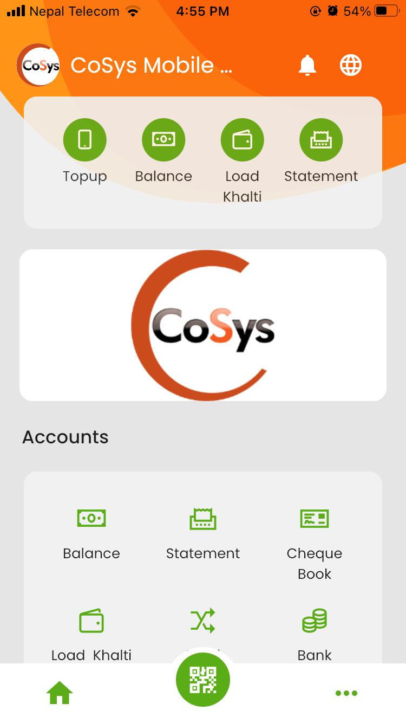Open Statement from the top shortcuts
This screenshot has height=723, width=406.
tap(321, 140)
